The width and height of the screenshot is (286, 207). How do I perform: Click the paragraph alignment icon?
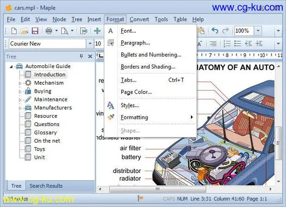pos(213,44)
